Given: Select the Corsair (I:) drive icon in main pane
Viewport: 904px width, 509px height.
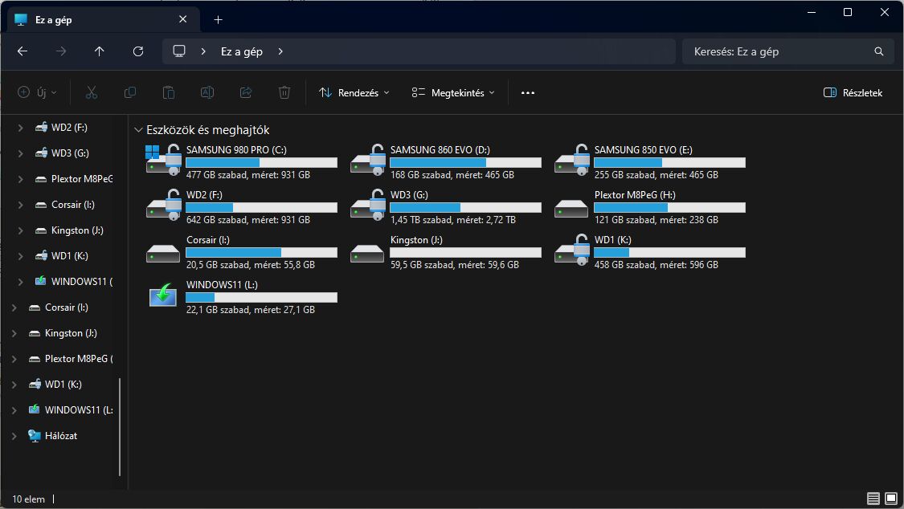Looking at the screenshot, I should coord(163,254).
